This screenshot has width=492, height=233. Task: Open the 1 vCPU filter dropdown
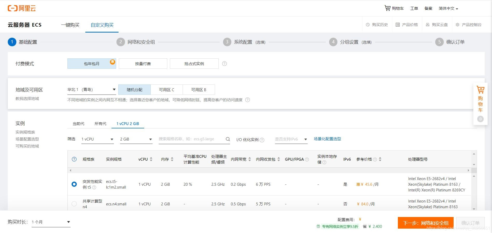click(98, 139)
